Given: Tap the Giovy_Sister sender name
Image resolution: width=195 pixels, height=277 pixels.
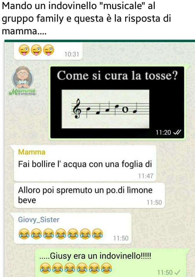Looking at the screenshot, I should (x=39, y=220).
